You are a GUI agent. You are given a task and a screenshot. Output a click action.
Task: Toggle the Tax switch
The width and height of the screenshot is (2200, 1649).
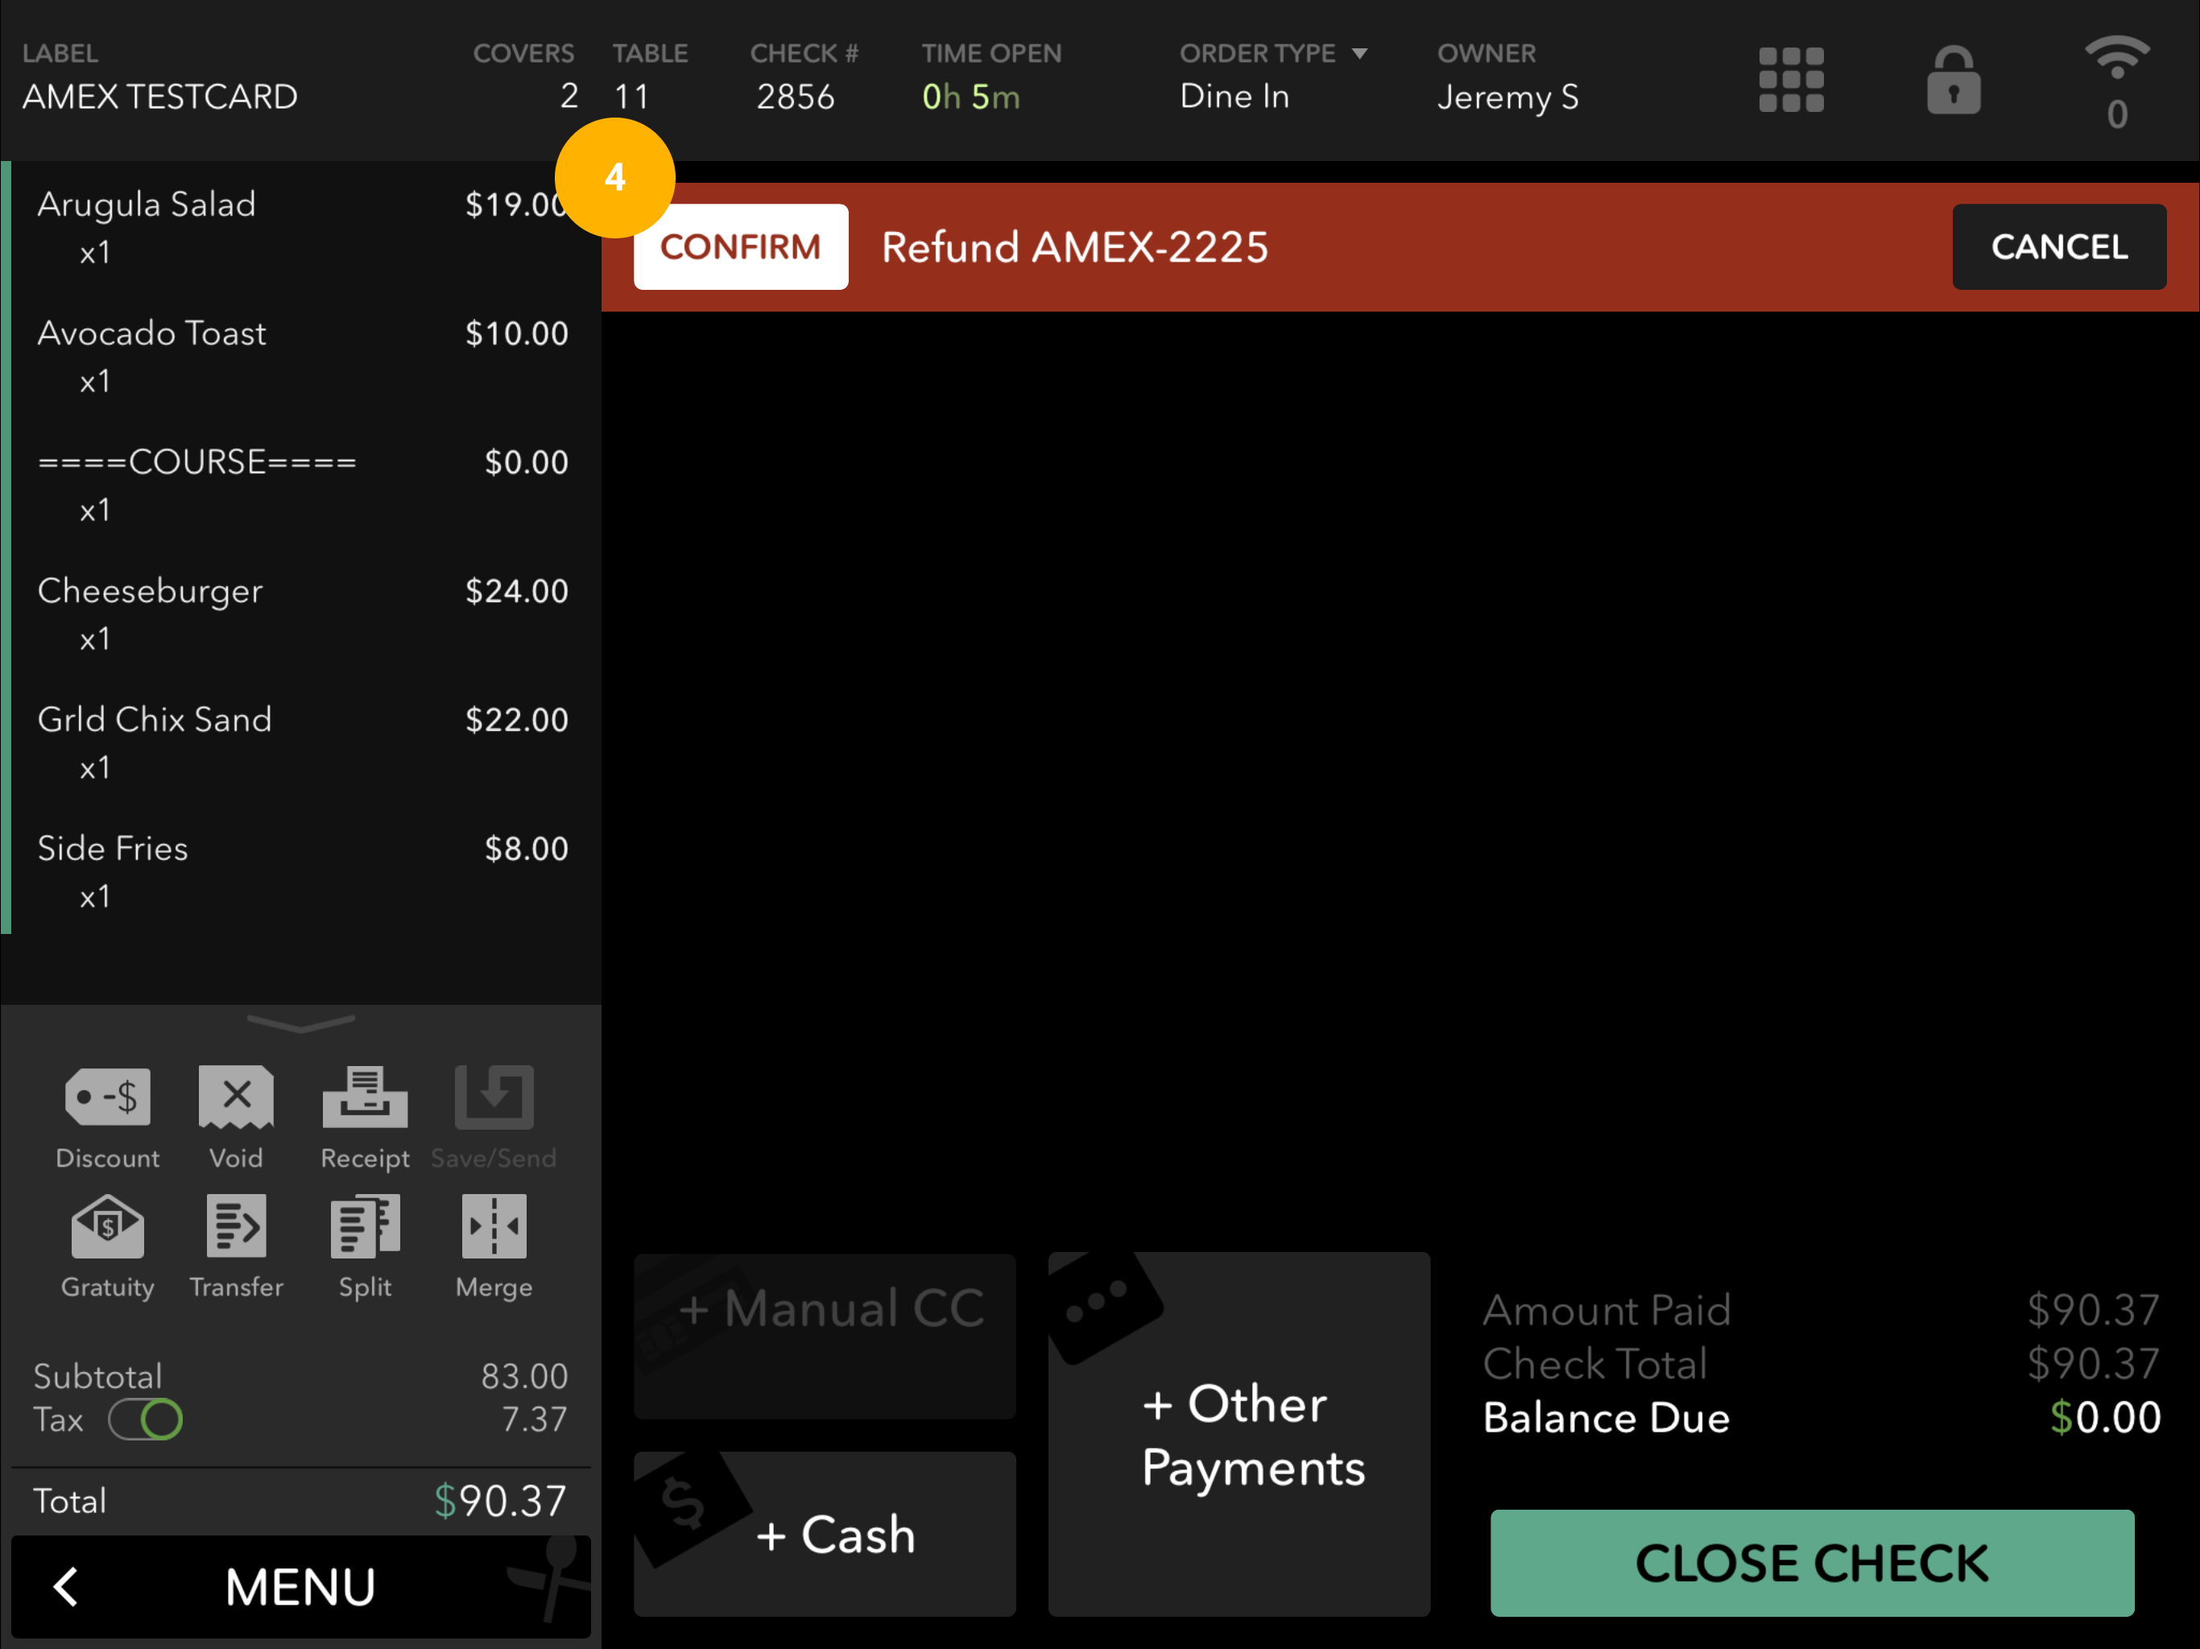[x=145, y=1420]
